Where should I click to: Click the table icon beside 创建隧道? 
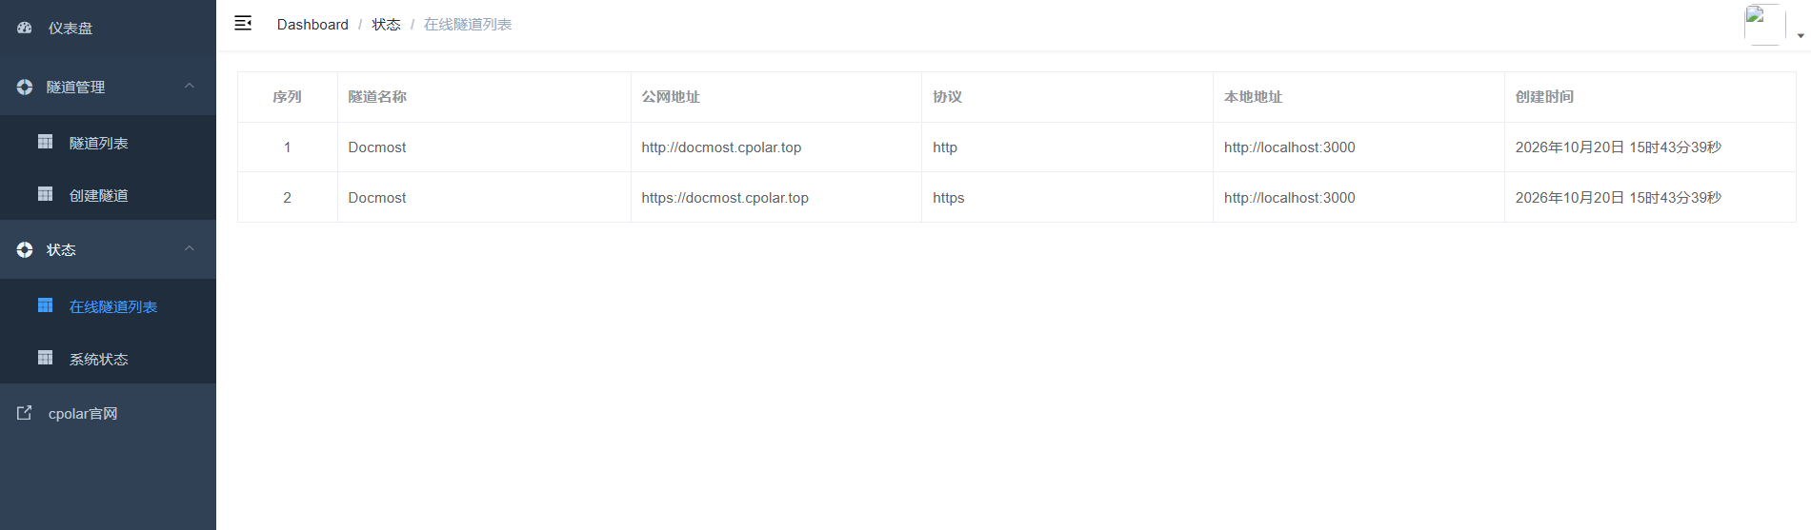coord(45,194)
